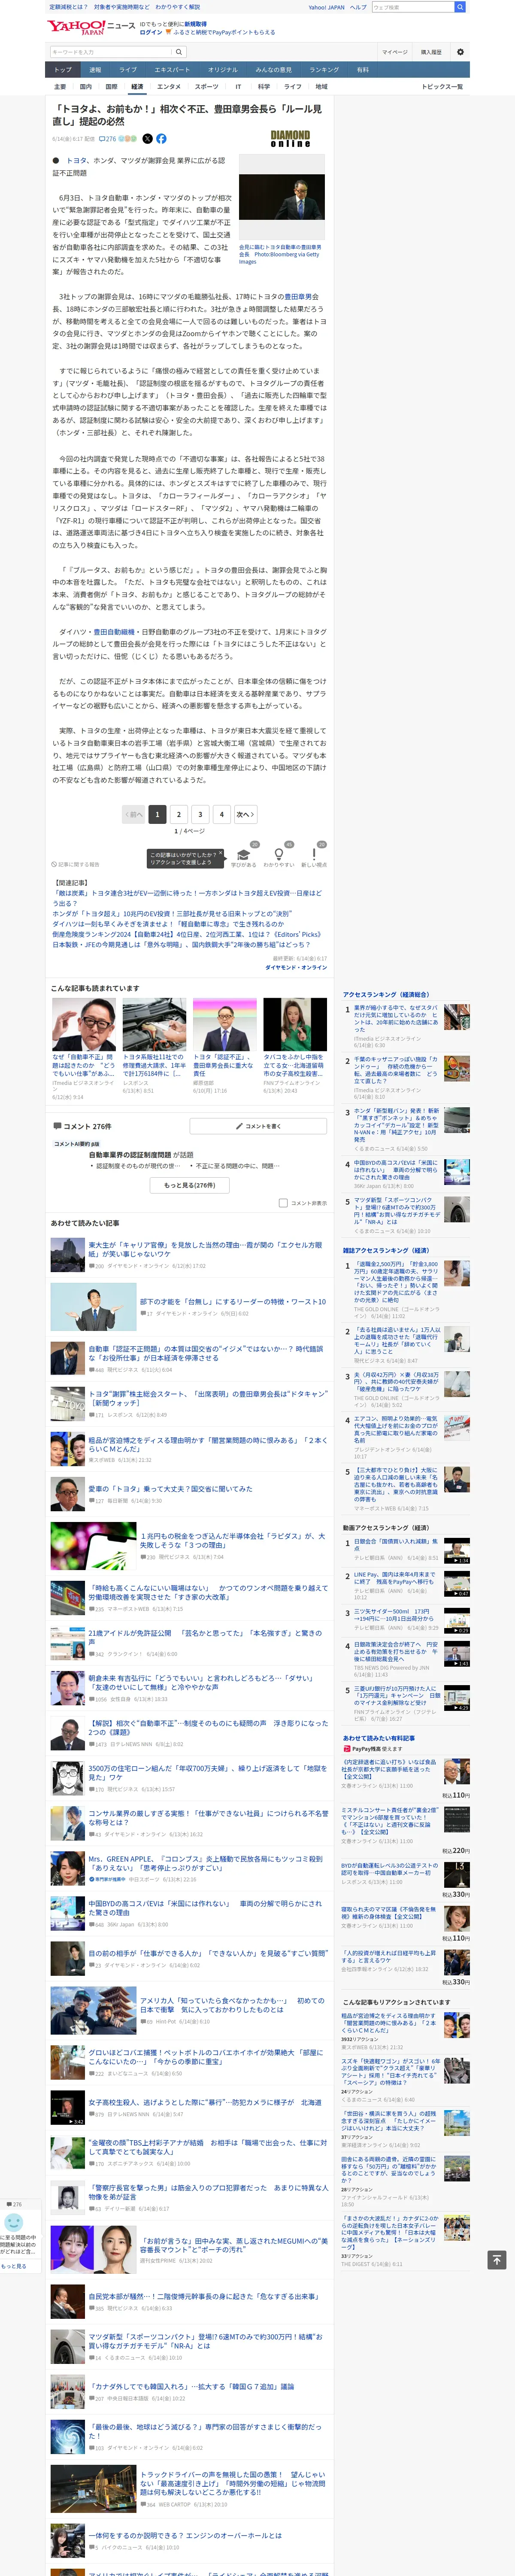
Task: Click the back-to-top arrow button
Action: [x=496, y=2259]
